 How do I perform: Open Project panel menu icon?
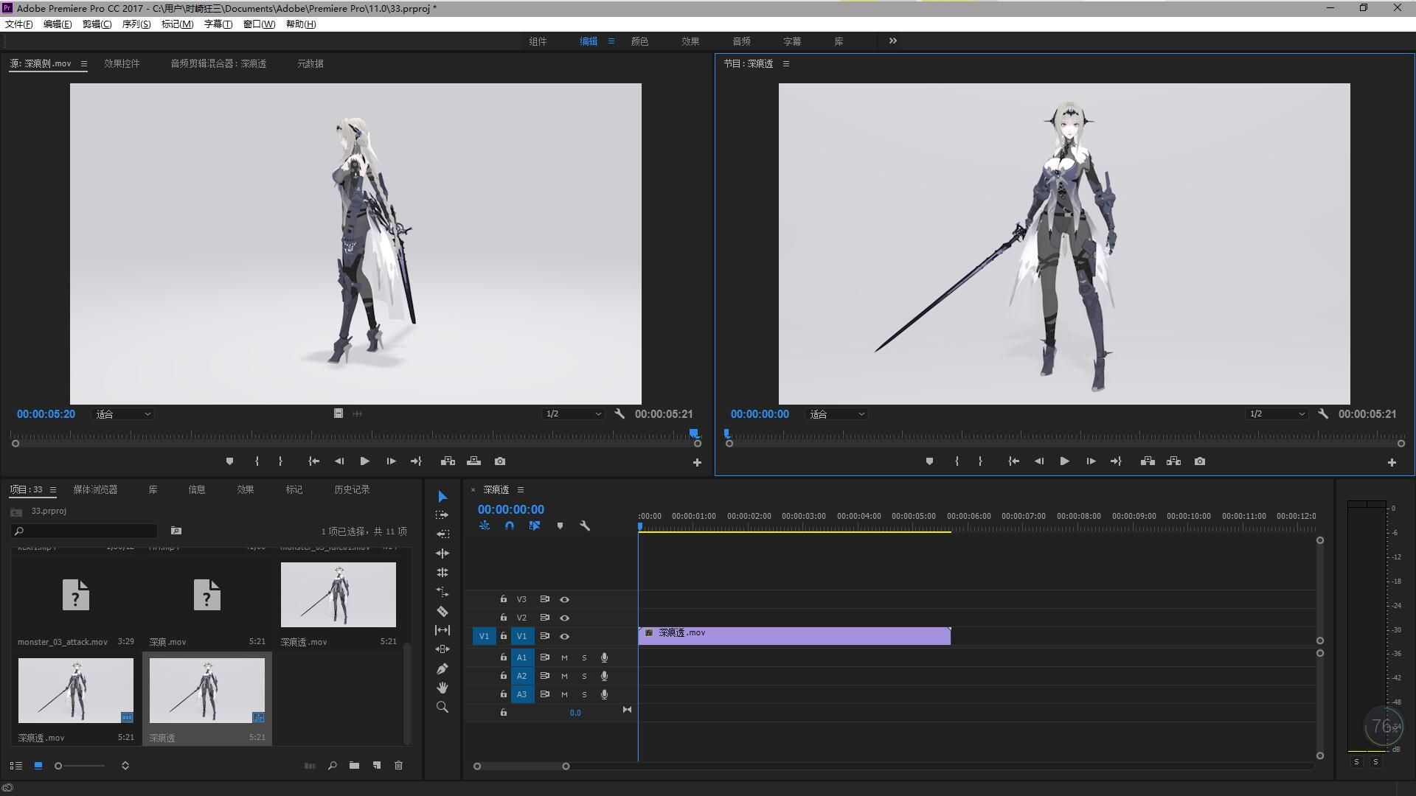click(53, 490)
